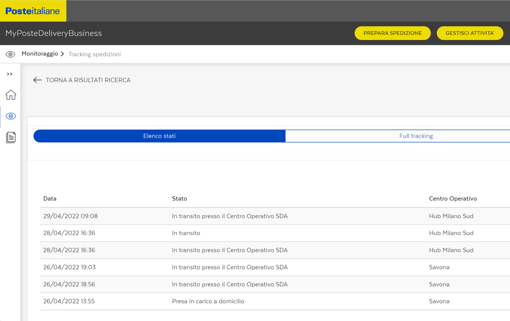This screenshot has height=321, width=510.
Task: Click Hub Milano Sud in the 09:08 row
Action: pos(451,216)
